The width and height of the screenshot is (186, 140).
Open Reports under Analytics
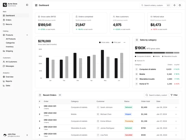click(x=16, y=81)
